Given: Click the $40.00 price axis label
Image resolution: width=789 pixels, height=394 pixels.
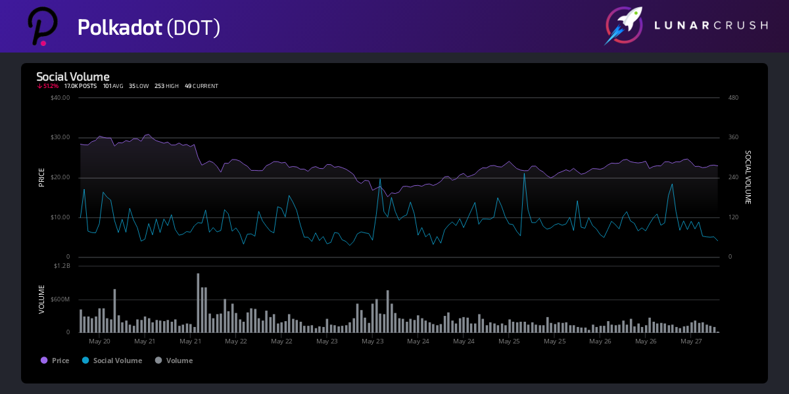Looking at the screenshot, I should [x=60, y=98].
